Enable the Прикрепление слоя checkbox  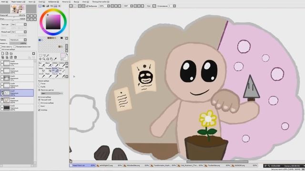[x=15, y=47]
